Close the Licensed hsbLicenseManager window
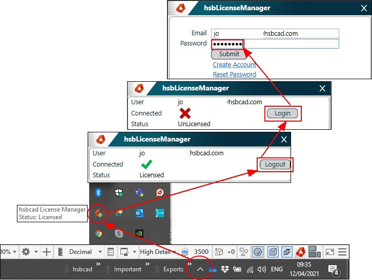This screenshot has height=280, width=372. [x=284, y=139]
